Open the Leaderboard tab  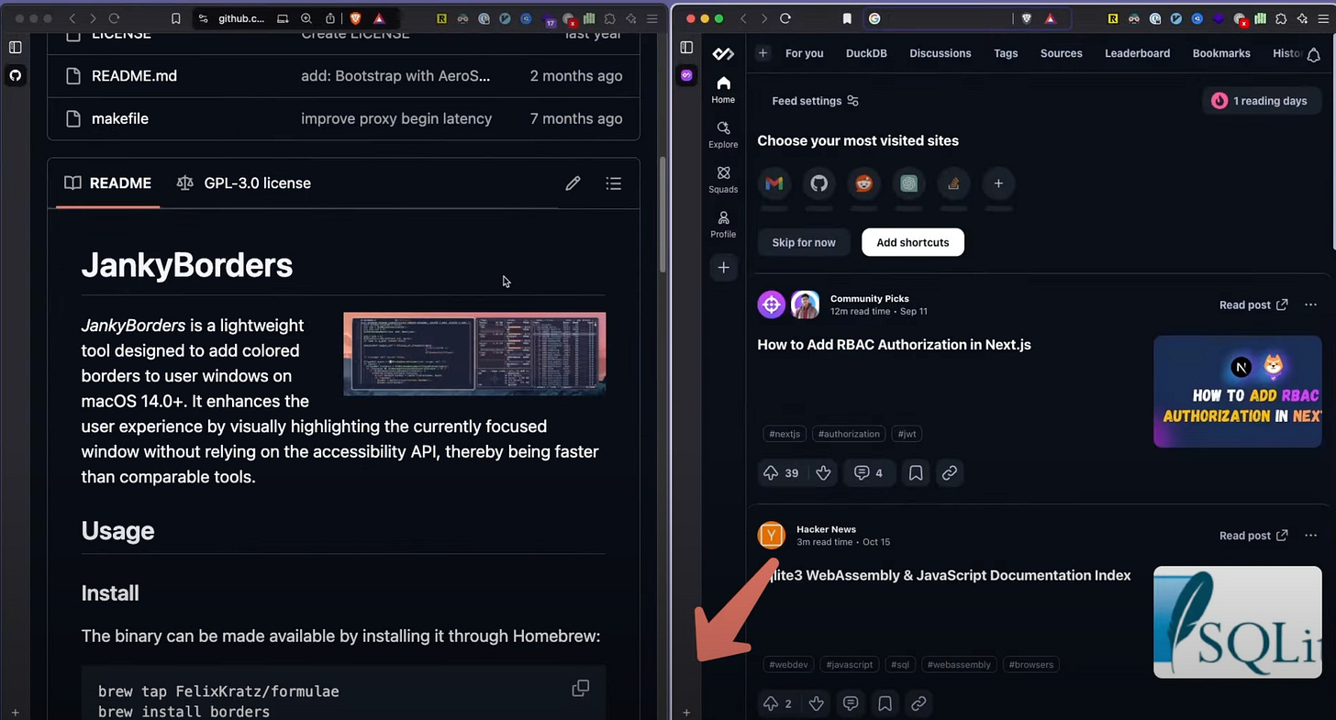tap(1137, 53)
